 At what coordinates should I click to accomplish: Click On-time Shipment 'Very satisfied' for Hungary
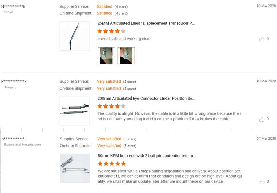point(109,88)
